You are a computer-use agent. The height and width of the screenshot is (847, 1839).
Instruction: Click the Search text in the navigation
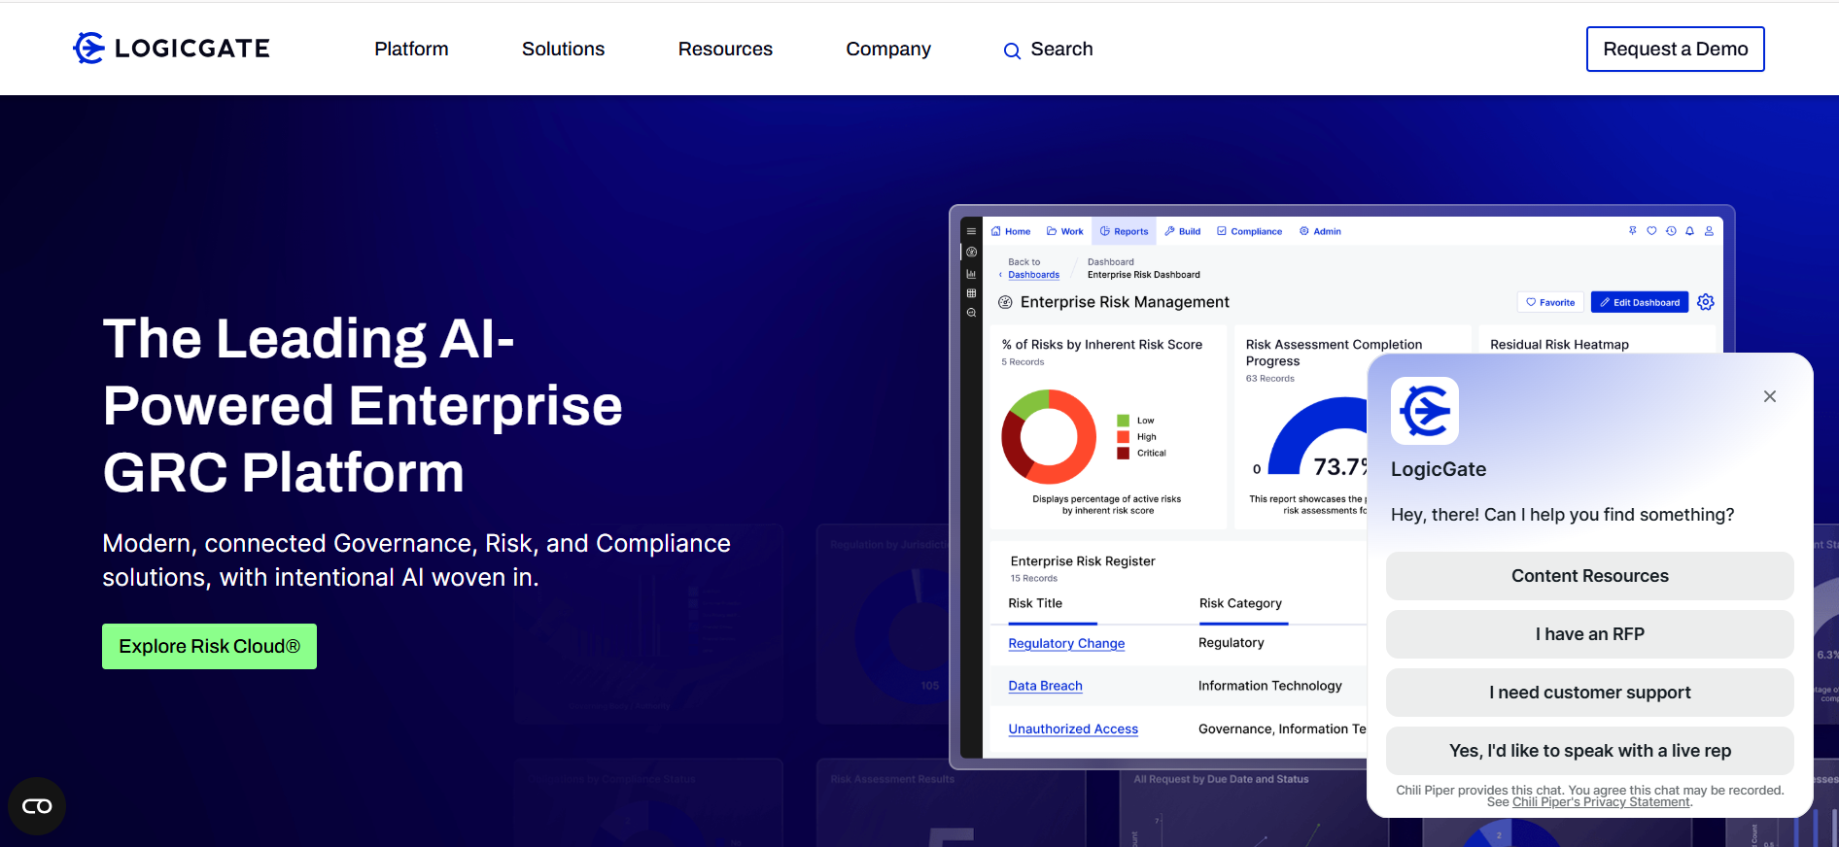[1061, 49]
